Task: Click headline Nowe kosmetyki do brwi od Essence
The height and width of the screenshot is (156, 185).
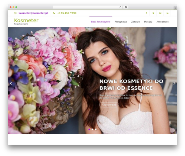Action: 131,85
